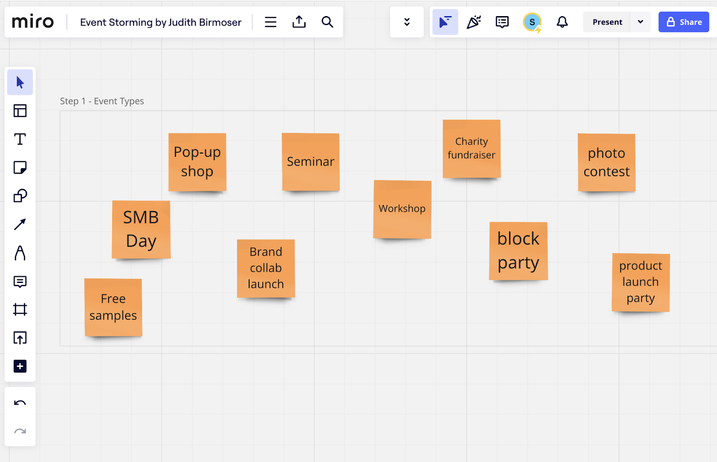Open the Present mode dropdown

point(640,21)
